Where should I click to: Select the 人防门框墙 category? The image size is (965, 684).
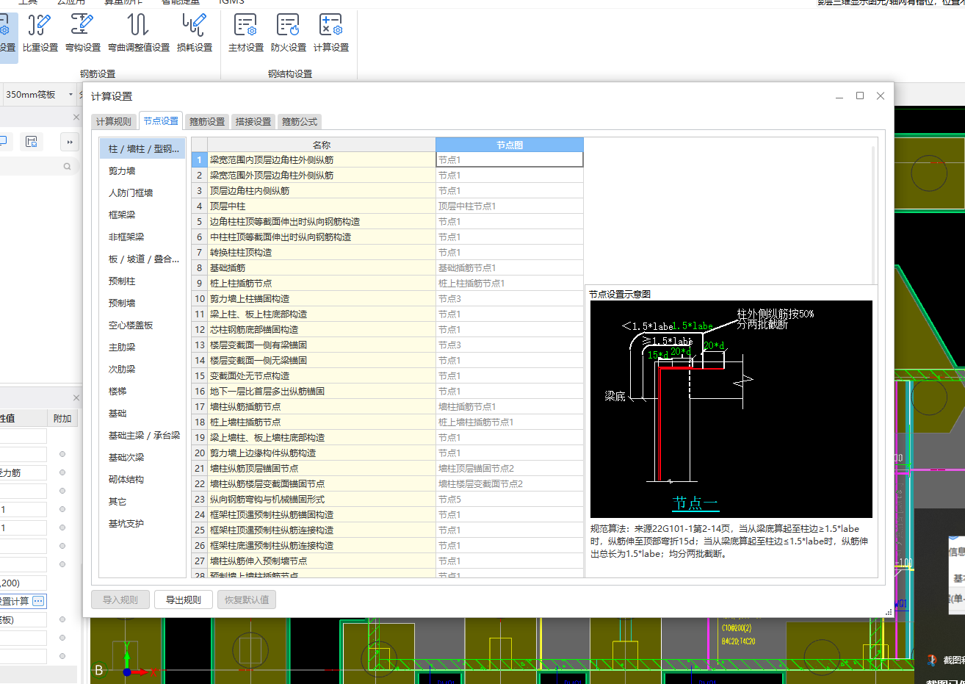pos(142,192)
